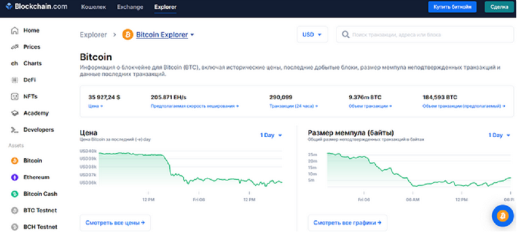
Task: Select the BTC Testnet asset label
Action: (40, 210)
